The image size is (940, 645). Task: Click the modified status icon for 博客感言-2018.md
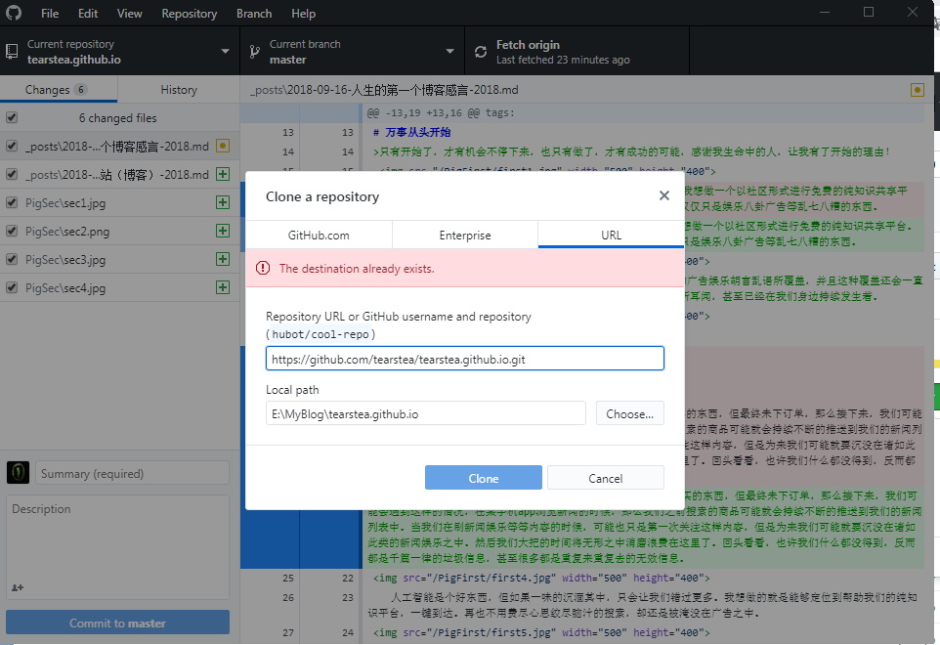(223, 146)
